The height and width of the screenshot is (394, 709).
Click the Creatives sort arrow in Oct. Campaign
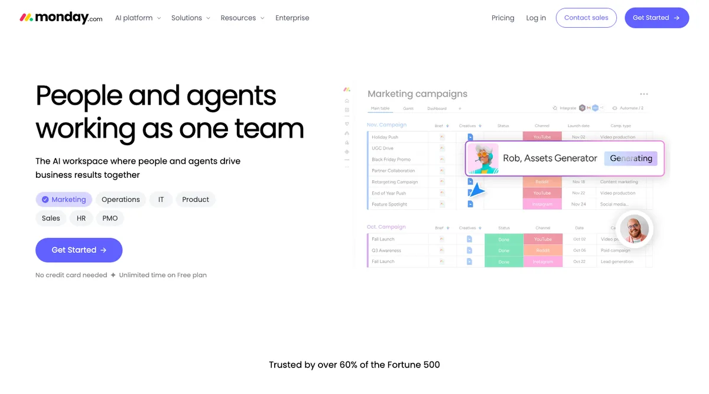click(480, 228)
